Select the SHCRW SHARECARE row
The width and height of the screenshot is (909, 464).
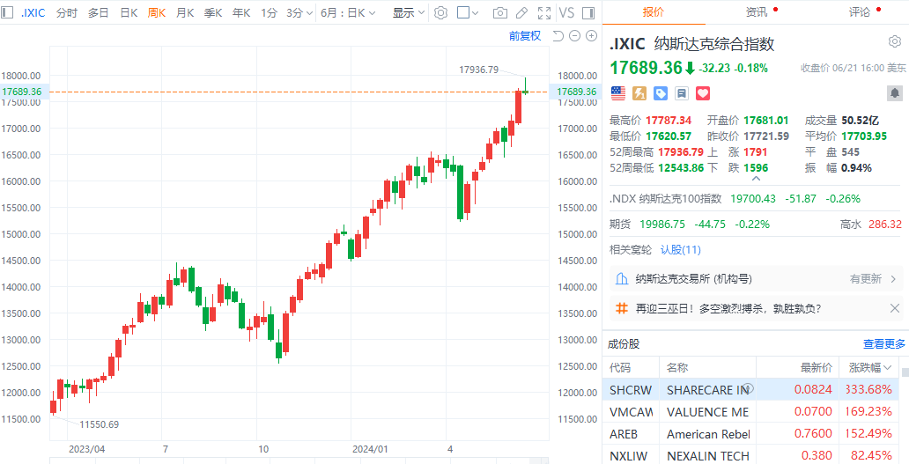(750, 390)
